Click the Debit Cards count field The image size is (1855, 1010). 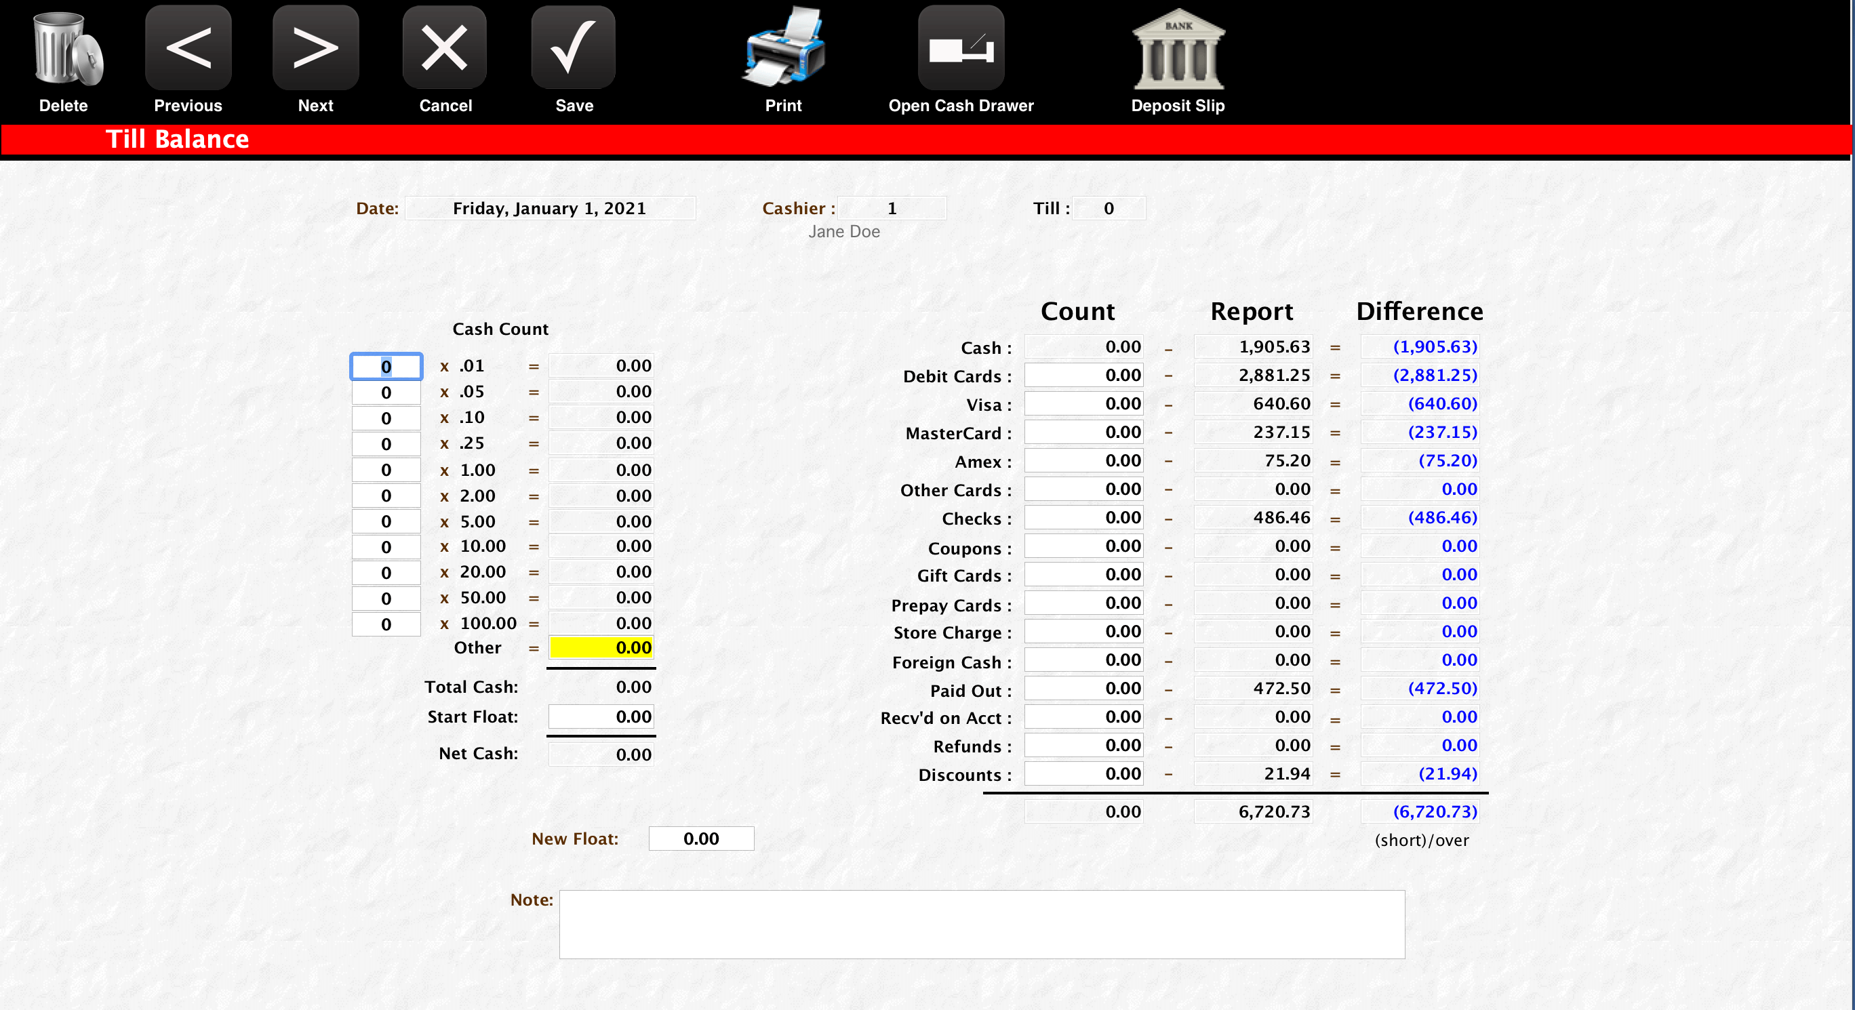coord(1083,375)
